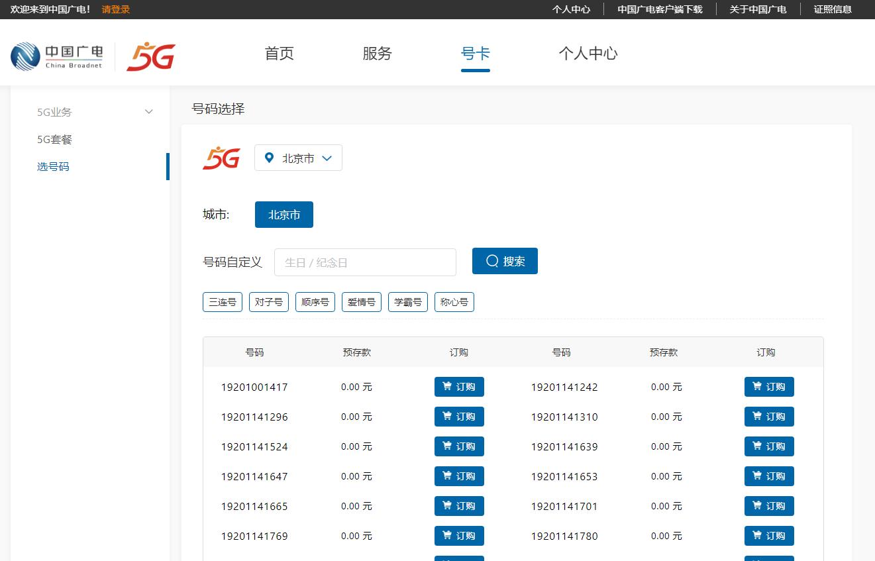Click the cart icon on 19201001417's 订购 button
Viewport: 875px width, 561px height.
pos(446,387)
